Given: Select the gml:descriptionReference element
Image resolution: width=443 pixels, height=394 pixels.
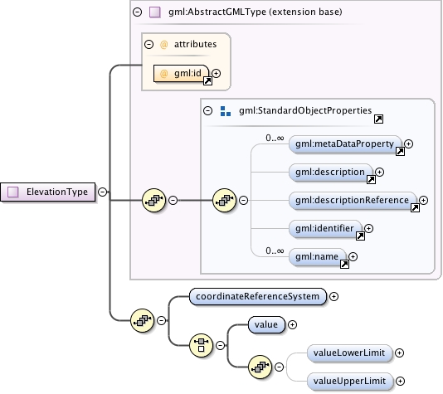Looking at the screenshot, I should [x=353, y=200].
